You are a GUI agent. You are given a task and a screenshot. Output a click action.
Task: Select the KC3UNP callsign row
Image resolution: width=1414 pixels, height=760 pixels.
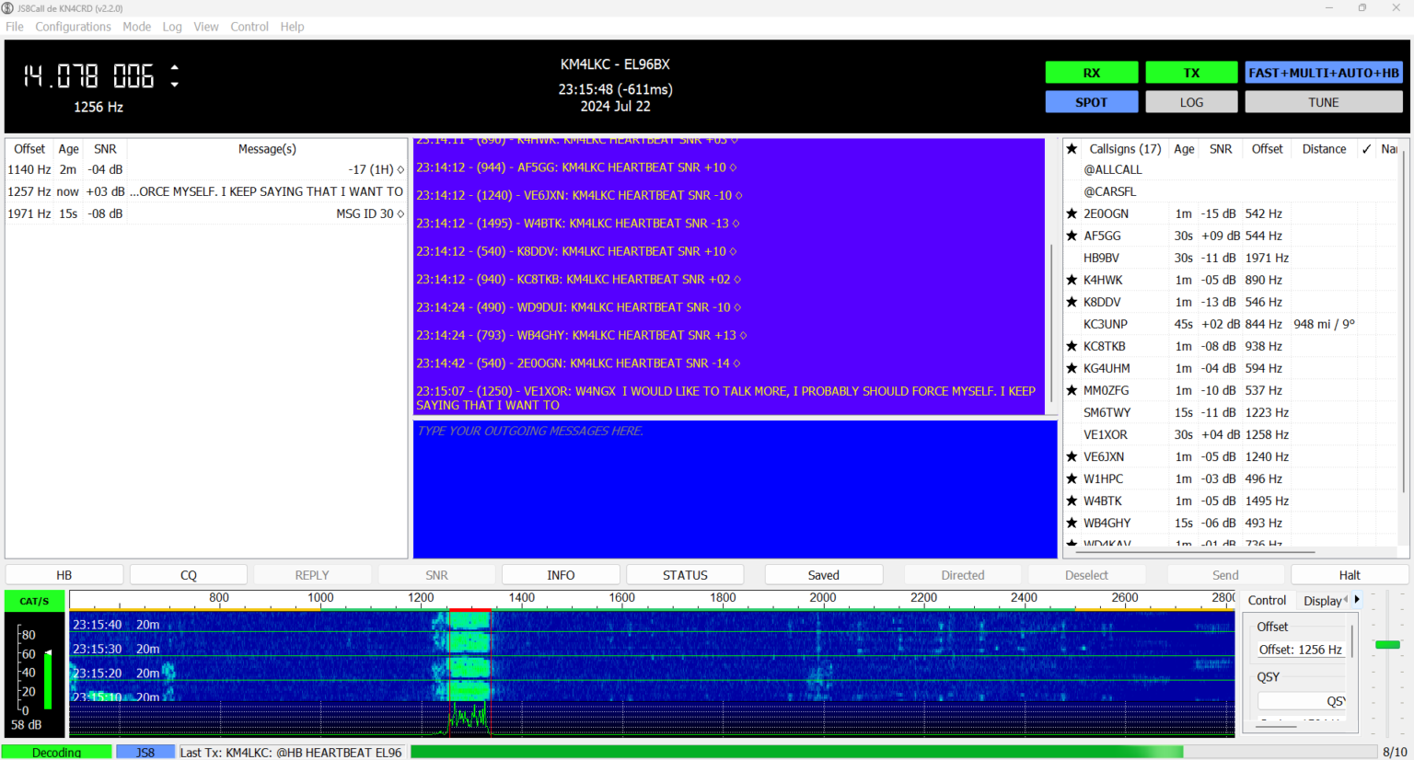(x=1231, y=324)
